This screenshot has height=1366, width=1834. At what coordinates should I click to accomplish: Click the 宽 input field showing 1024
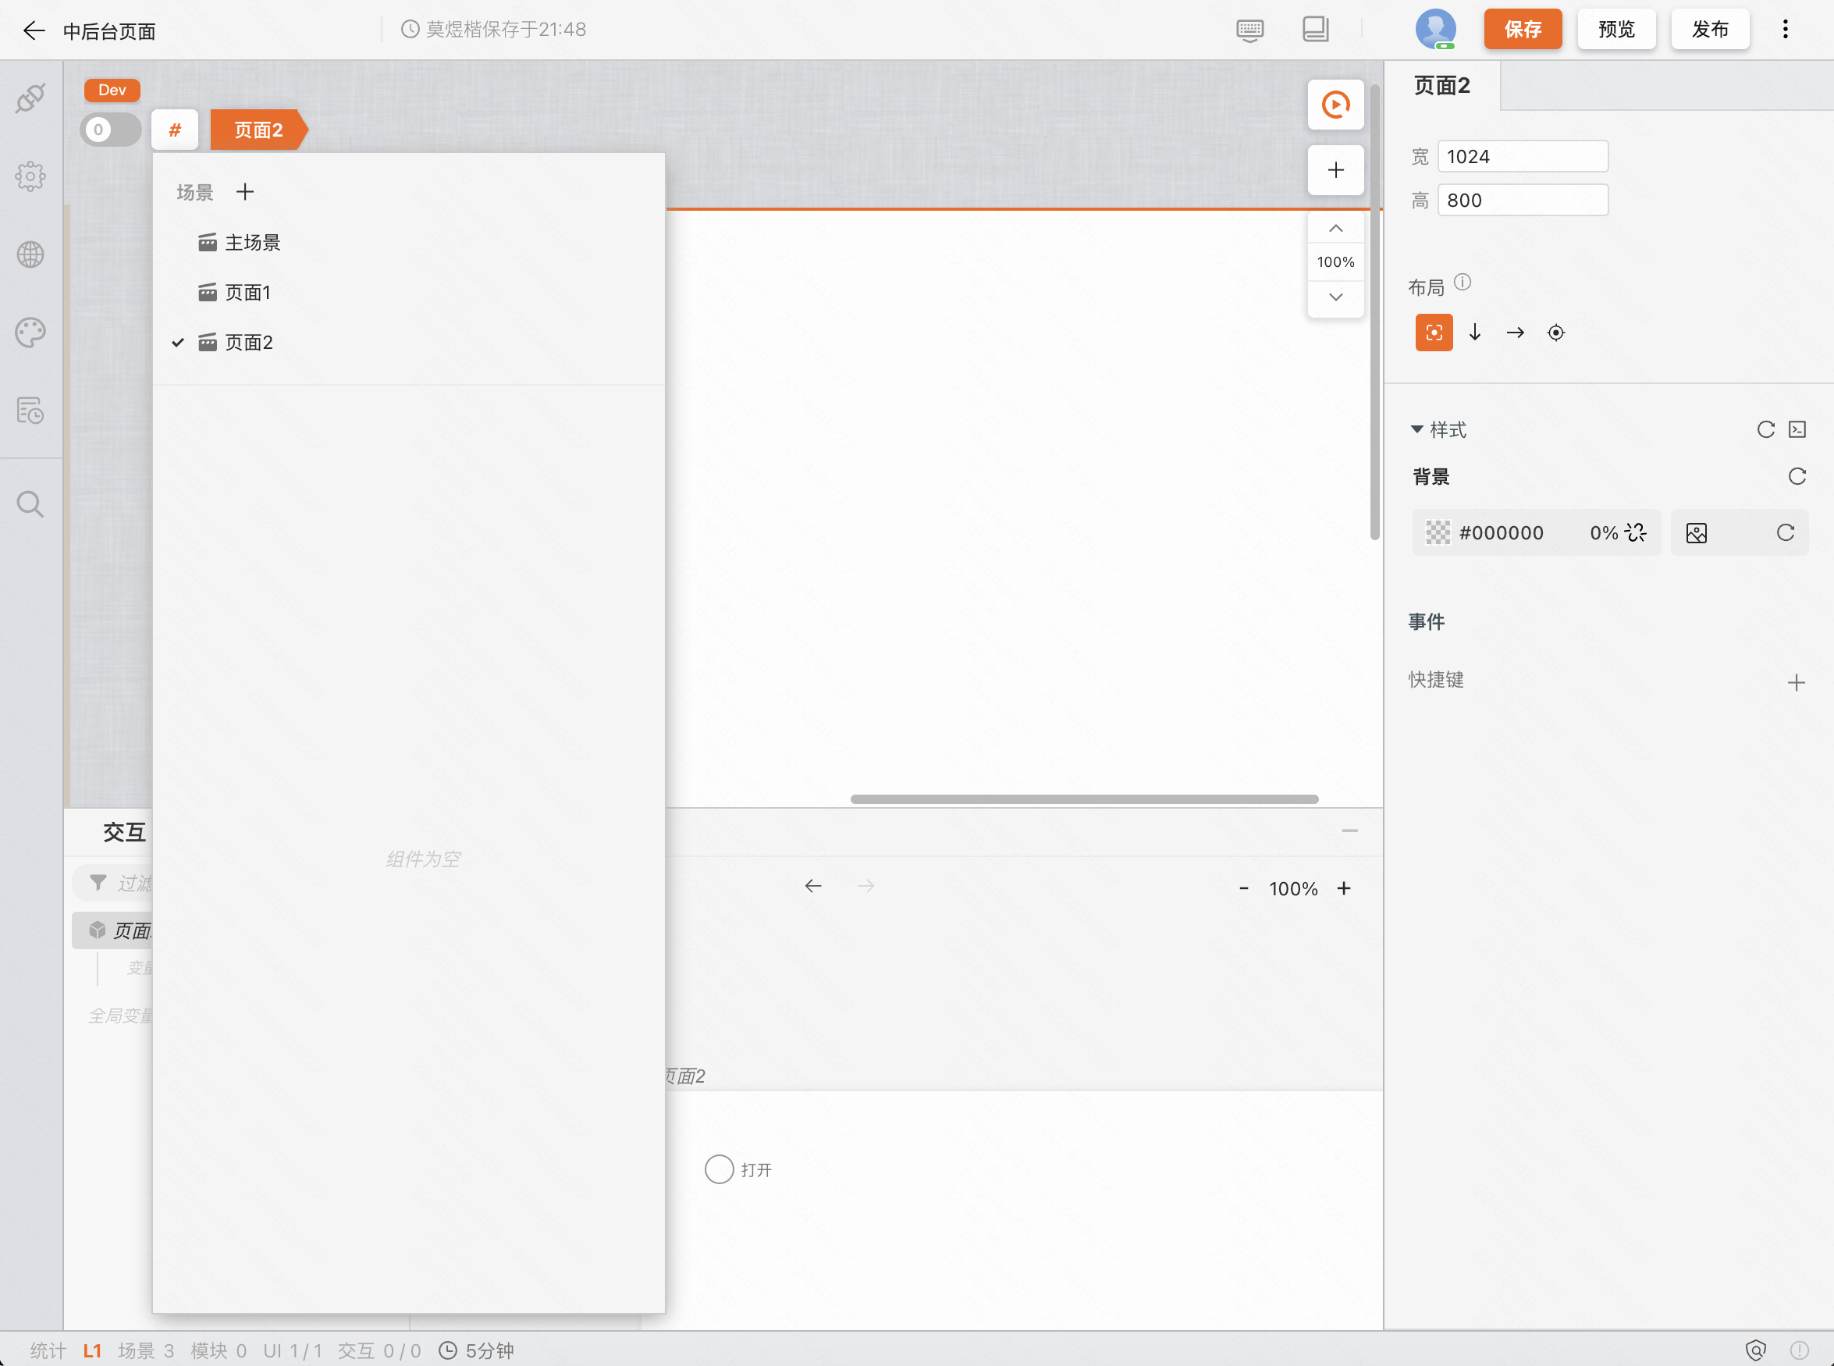tap(1522, 156)
